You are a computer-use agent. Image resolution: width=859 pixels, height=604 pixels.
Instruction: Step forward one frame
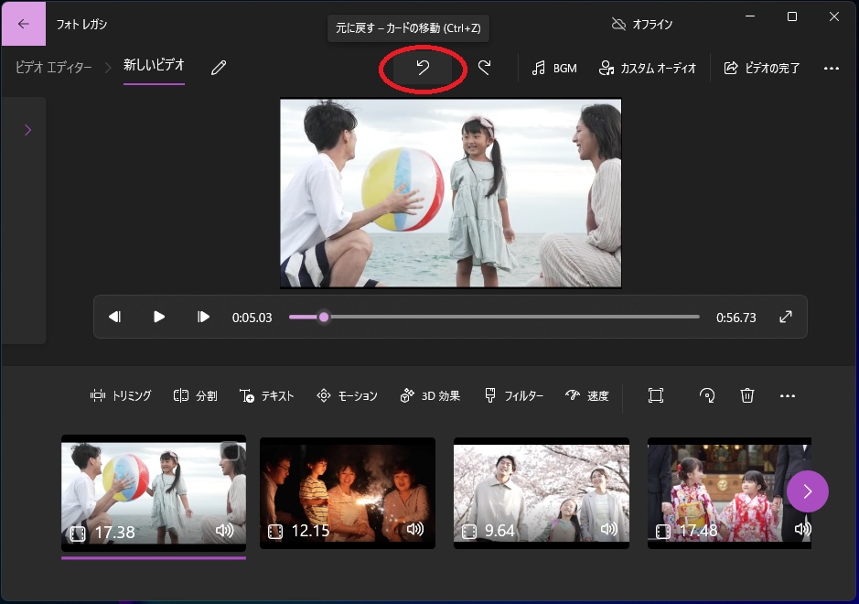(x=203, y=317)
